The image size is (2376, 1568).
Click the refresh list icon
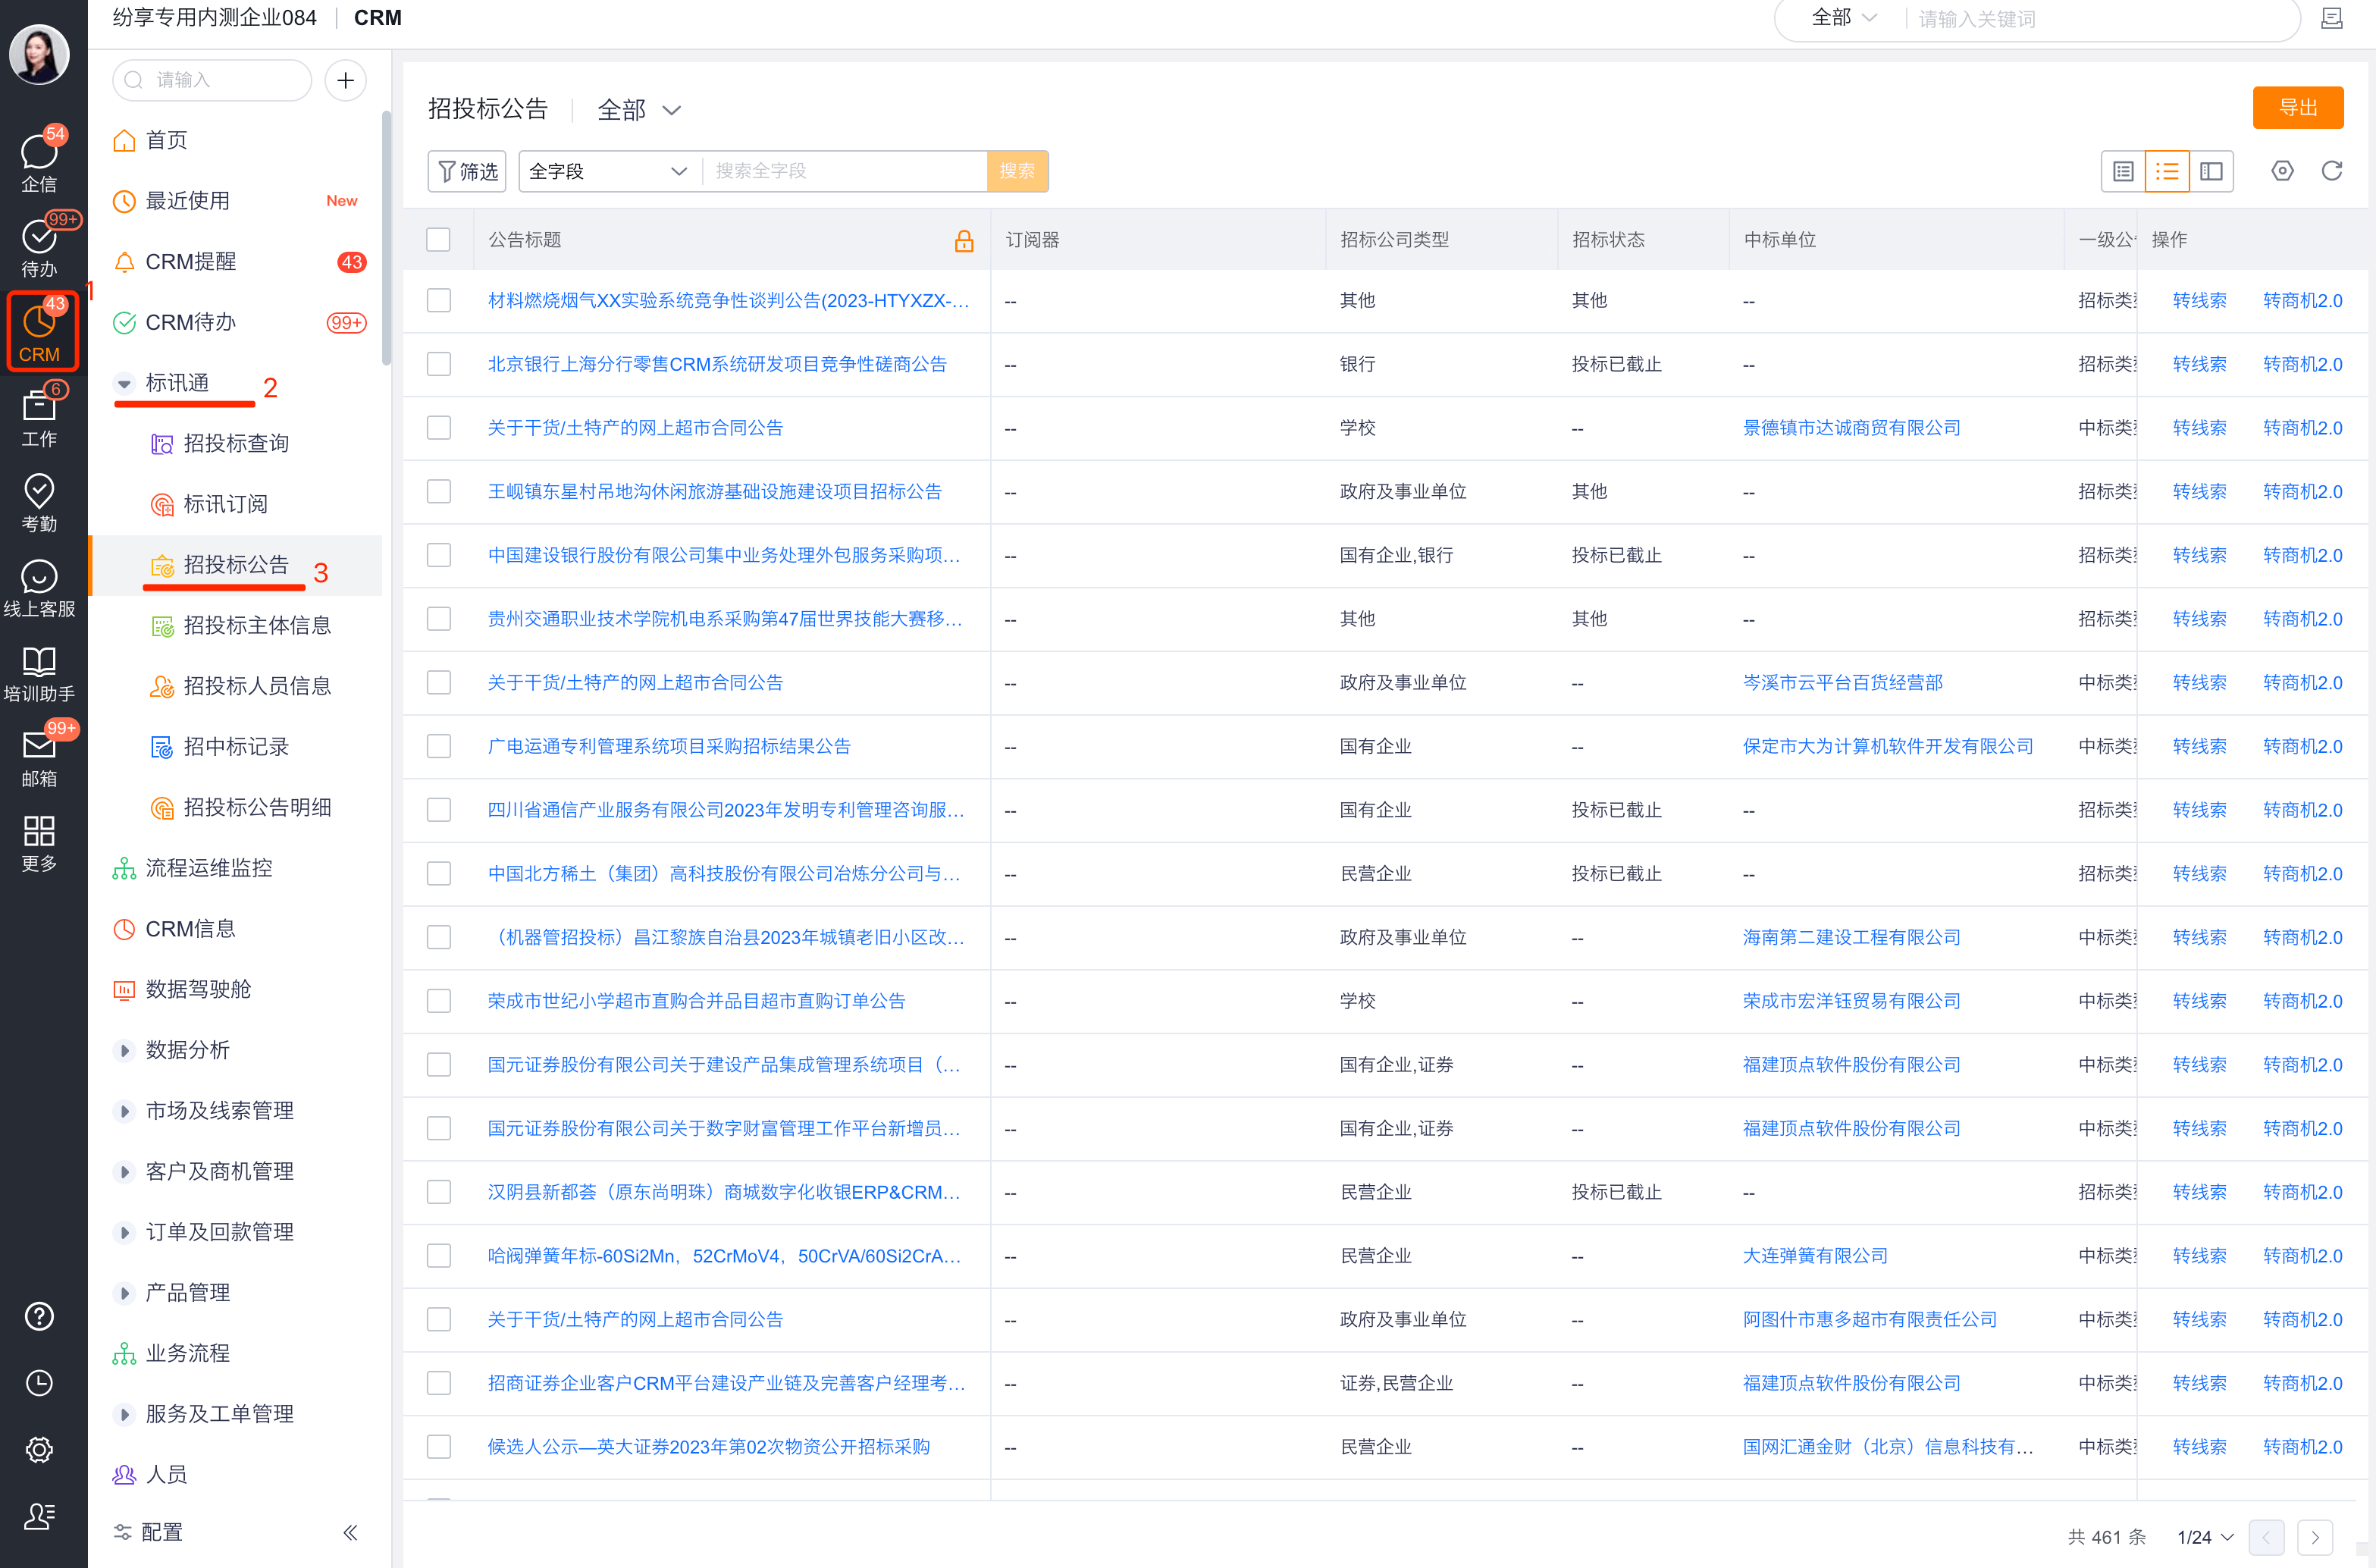tap(2331, 171)
